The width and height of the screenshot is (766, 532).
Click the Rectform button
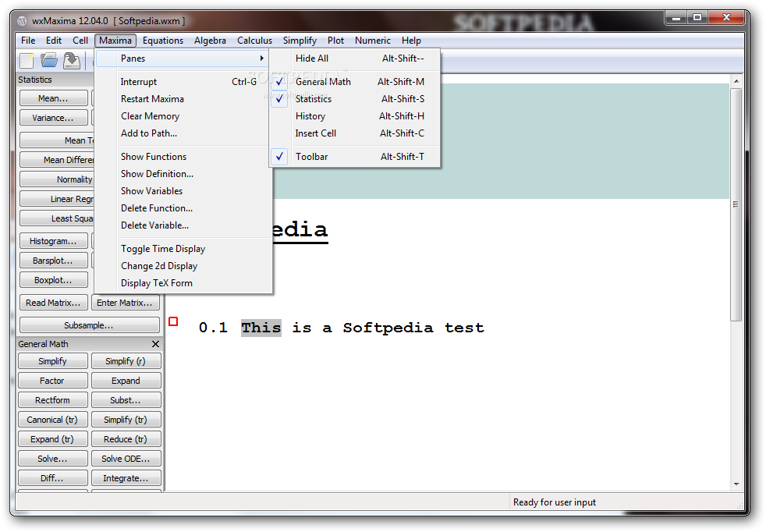(x=53, y=400)
